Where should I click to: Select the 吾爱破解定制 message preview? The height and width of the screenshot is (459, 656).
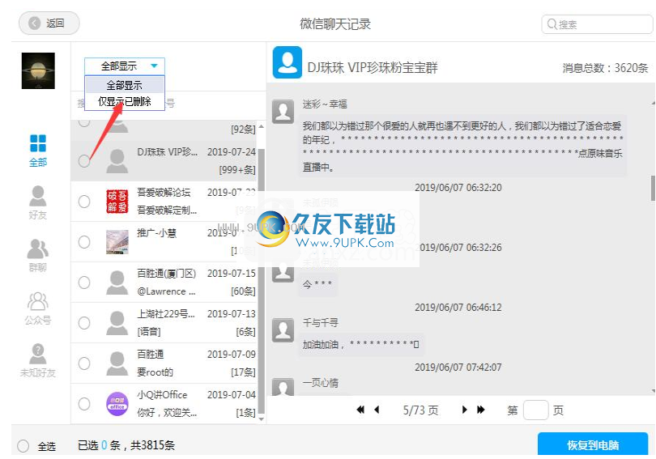(167, 210)
